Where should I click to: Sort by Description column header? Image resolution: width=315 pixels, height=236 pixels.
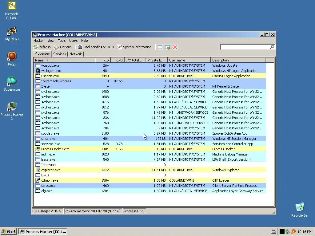coord(238,60)
